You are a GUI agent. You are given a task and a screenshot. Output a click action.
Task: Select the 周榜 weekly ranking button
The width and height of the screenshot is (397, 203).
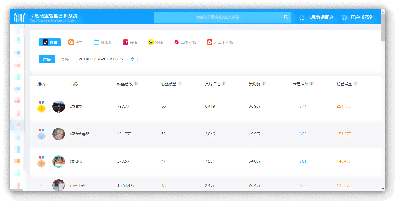(x=47, y=59)
